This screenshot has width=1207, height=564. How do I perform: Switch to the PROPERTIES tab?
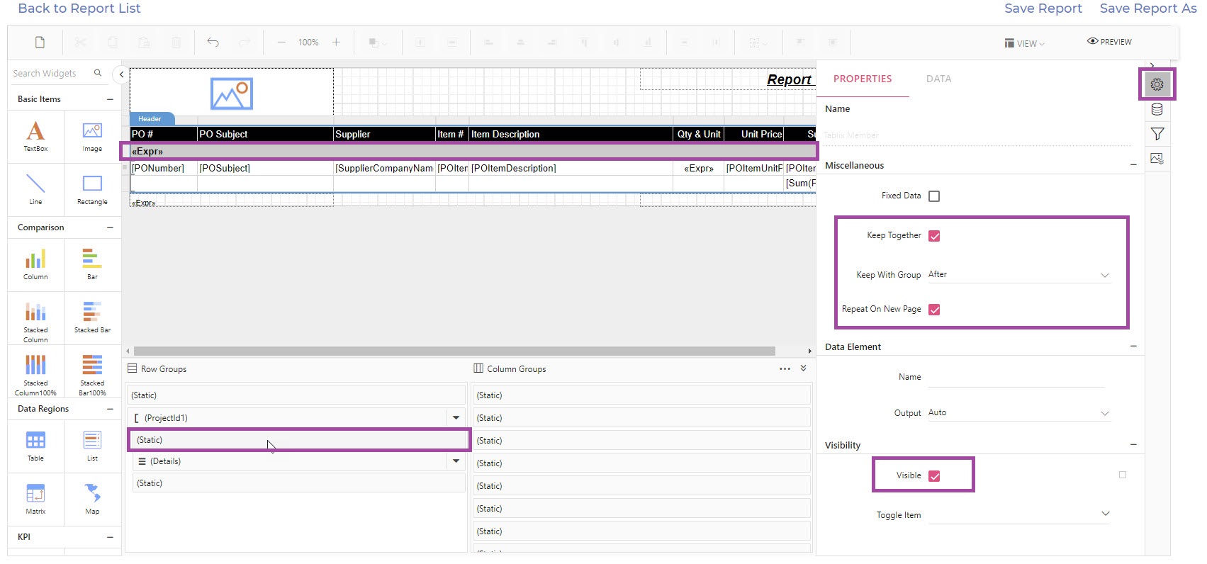(x=863, y=79)
